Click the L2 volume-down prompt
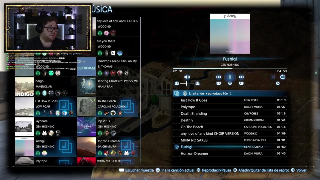 point(177,83)
